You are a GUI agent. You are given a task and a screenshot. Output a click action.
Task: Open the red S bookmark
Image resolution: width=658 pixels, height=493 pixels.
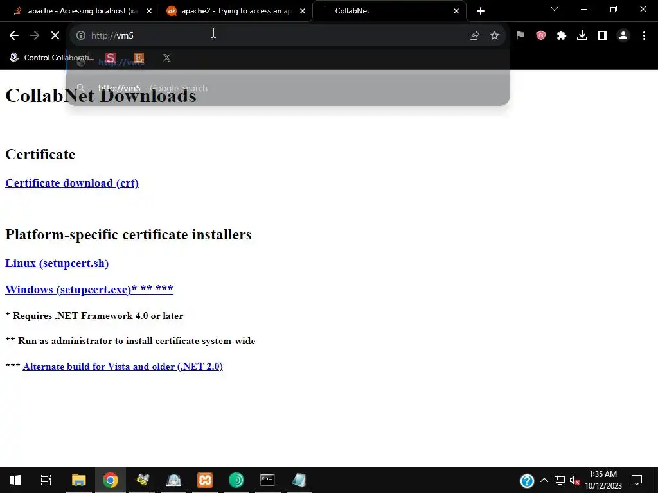111,58
